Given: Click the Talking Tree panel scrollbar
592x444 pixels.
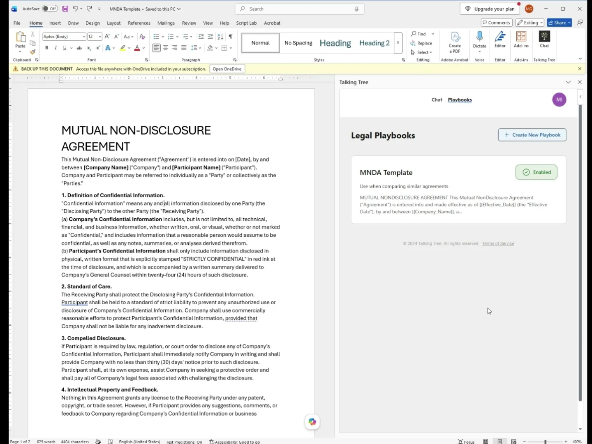Looking at the screenshot, I should (x=580, y=252).
